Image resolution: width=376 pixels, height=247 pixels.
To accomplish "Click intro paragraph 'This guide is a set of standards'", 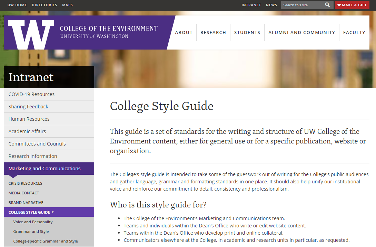I will pos(238,141).
